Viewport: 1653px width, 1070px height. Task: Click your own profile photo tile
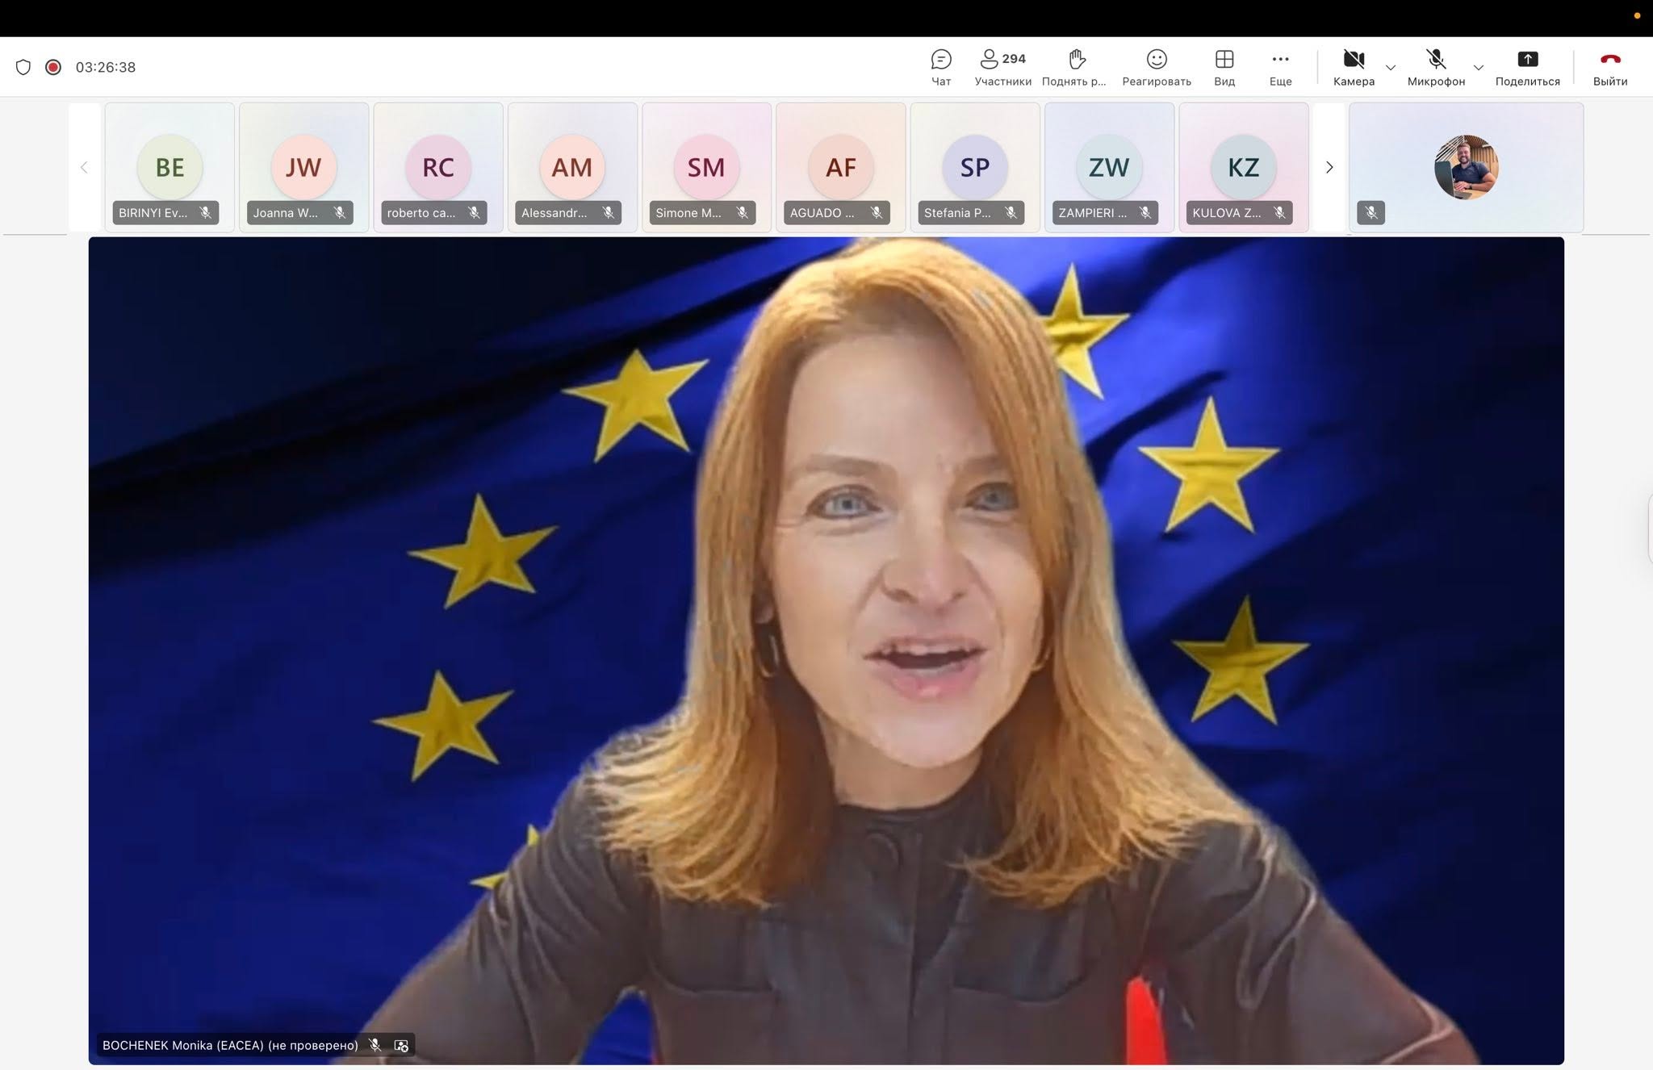[1466, 167]
